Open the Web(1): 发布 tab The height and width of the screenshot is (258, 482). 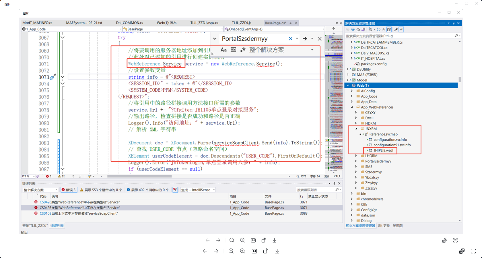(x=166, y=23)
